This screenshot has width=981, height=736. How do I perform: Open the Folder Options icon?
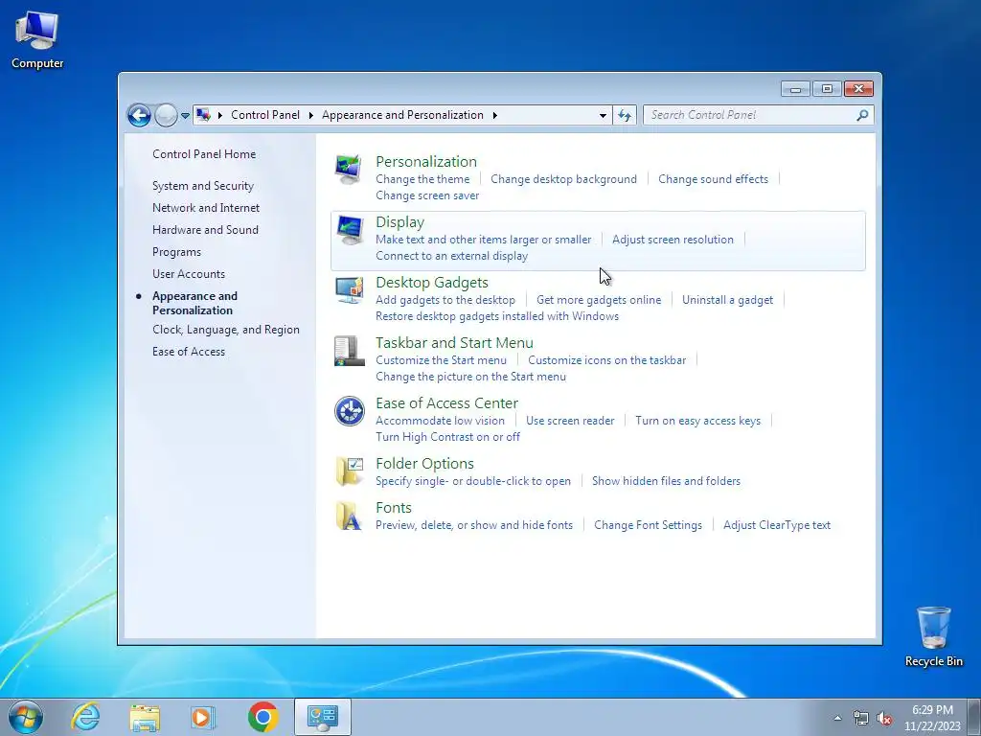coord(349,471)
